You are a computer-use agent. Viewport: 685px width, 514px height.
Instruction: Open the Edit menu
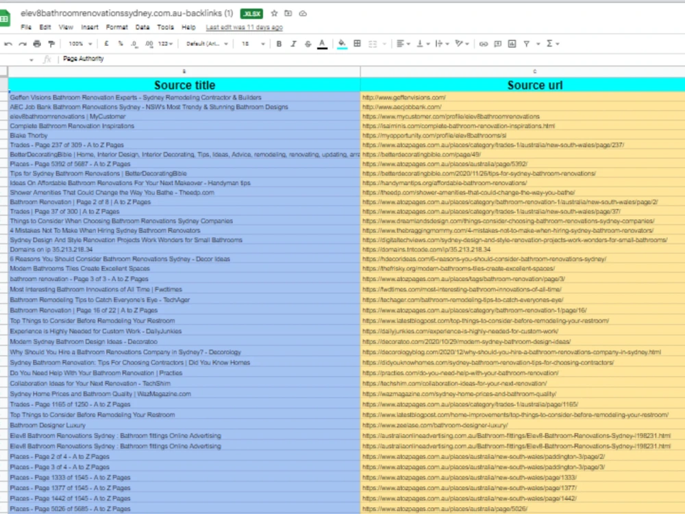45,27
